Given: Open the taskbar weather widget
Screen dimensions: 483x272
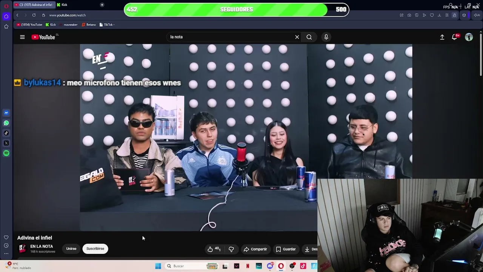Looking at the screenshot, I should coord(18,266).
